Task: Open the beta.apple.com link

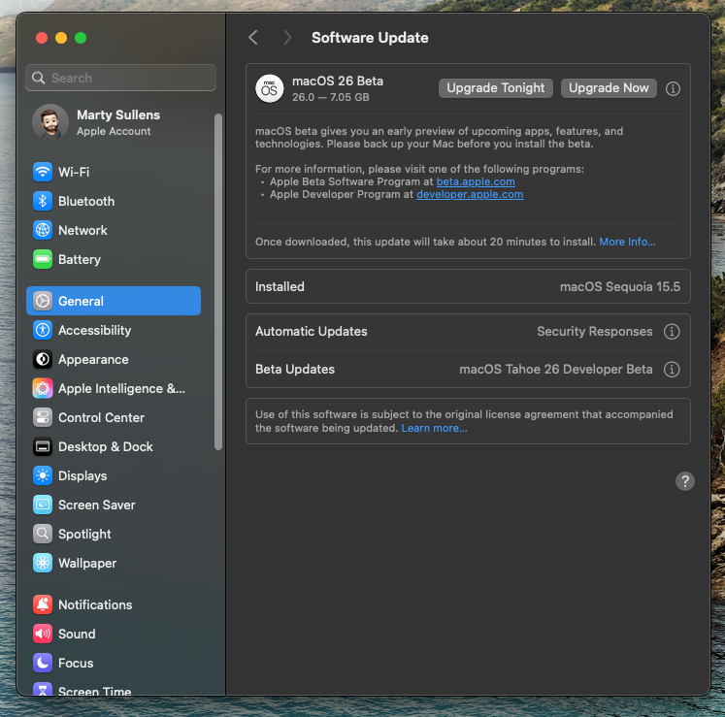Action: (476, 181)
